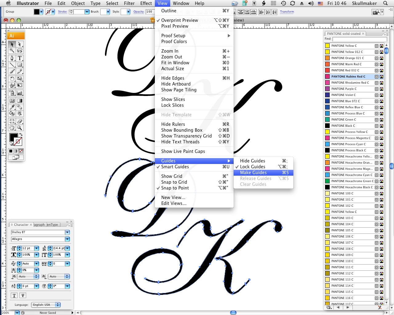Viewport: 394px width, 315px height.
Task: Select the Blend tool
Action: click(20, 107)
